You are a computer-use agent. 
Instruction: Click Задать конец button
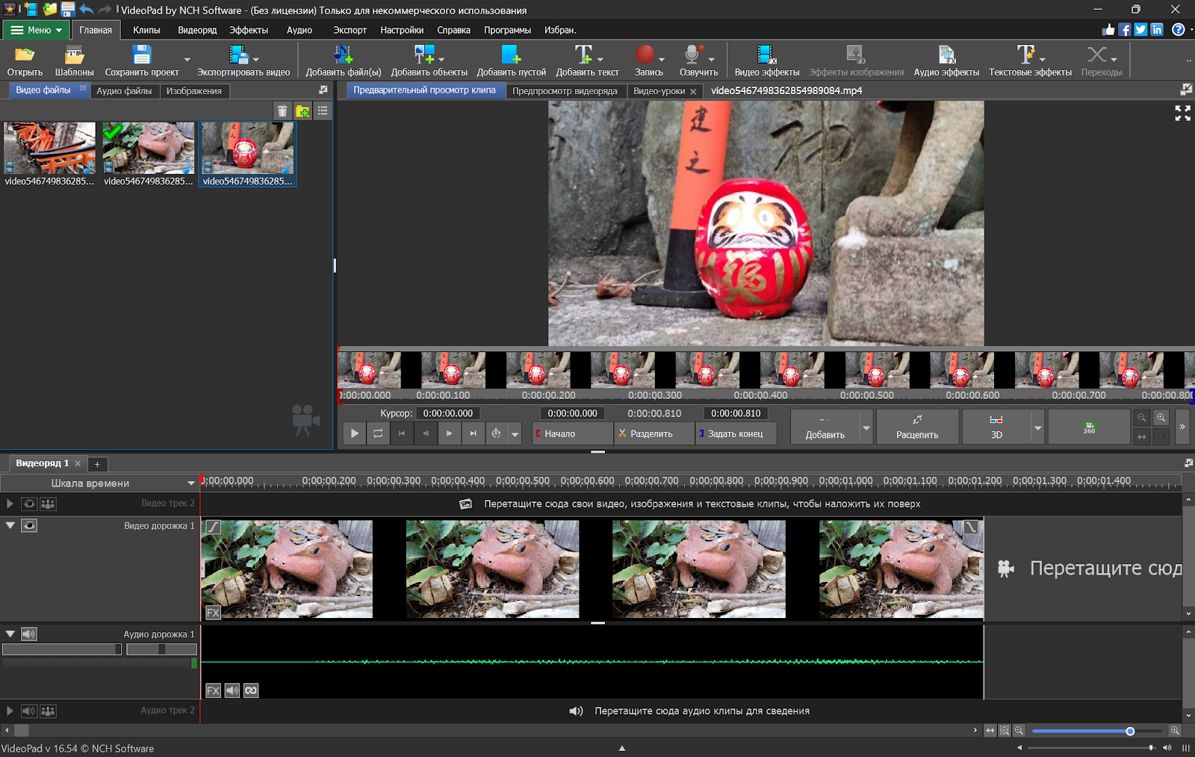pyautogui.click(x=736, y=433)
